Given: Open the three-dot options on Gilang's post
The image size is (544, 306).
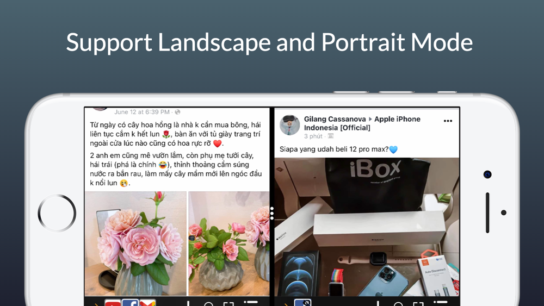Looking at the screenshot, I should 448,121.
